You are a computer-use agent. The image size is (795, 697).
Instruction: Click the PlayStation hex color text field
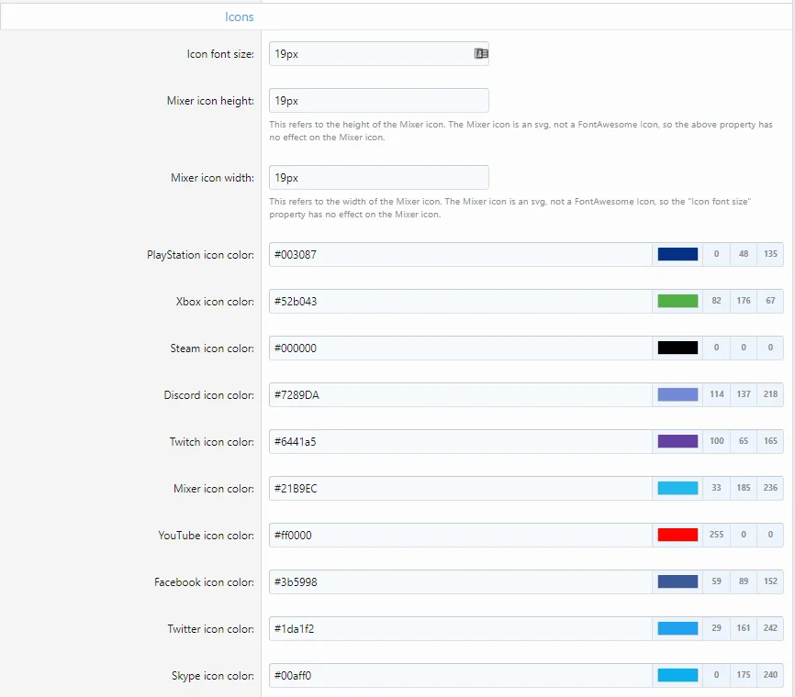pos(459,255)
